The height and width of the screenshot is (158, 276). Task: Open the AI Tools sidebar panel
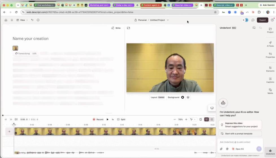(270, 44)
